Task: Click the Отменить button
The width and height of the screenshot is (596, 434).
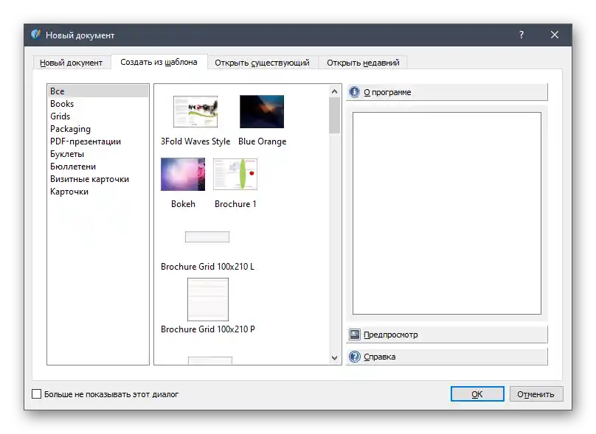Action: click(x=536, y=394)
